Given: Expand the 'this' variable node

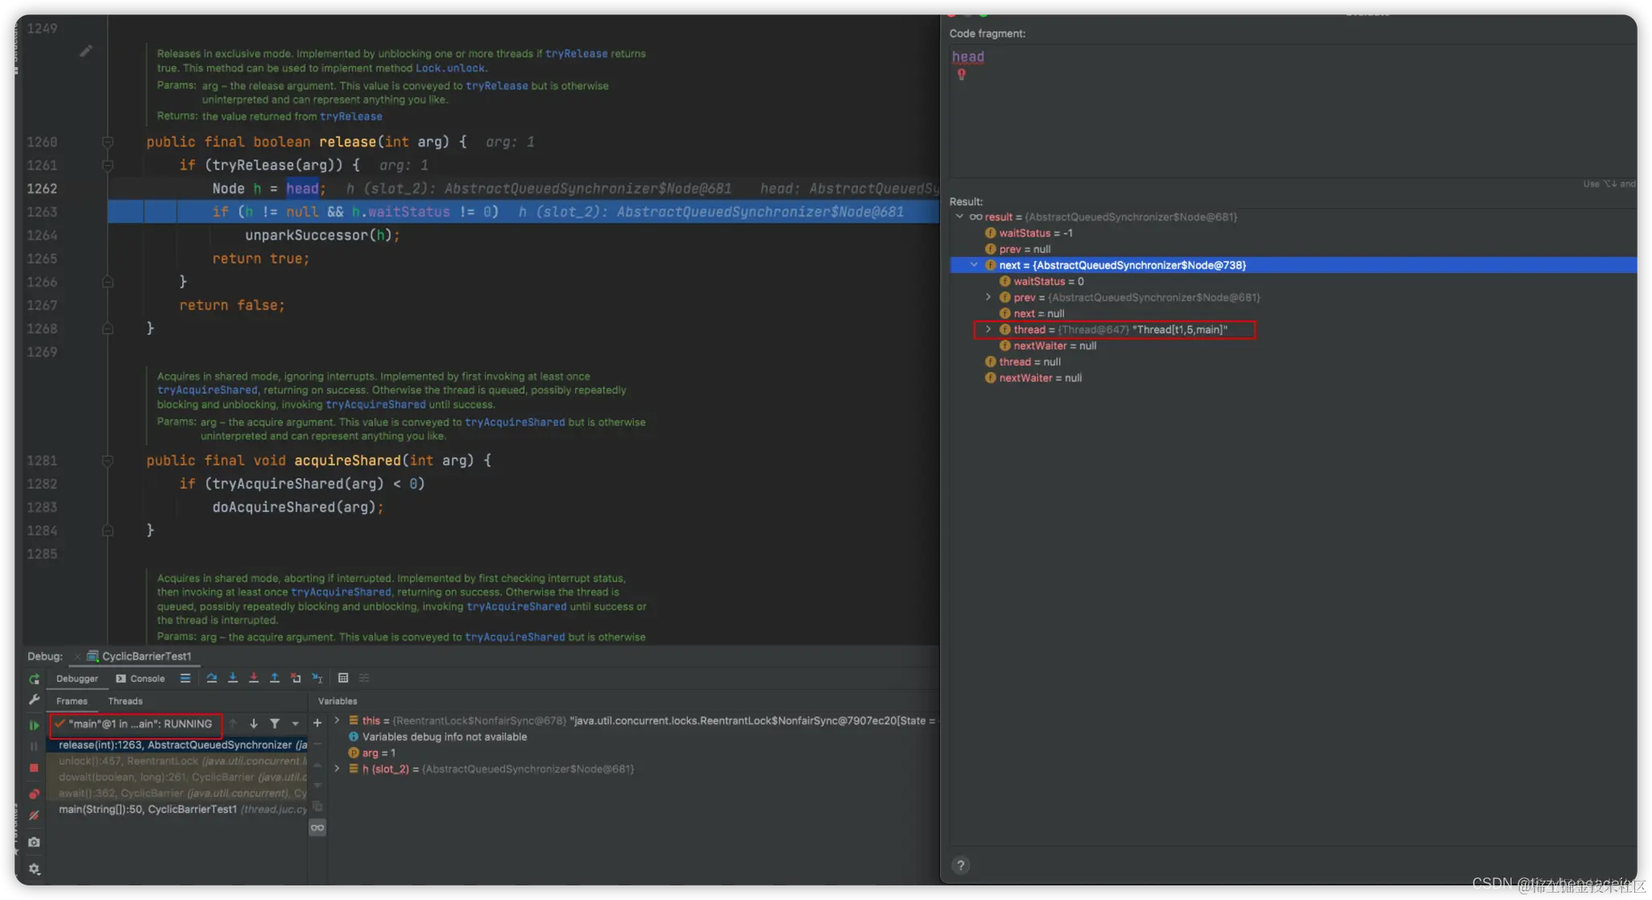Looking at the screenshot, I should pyautogui.click(x=337, y=720).
